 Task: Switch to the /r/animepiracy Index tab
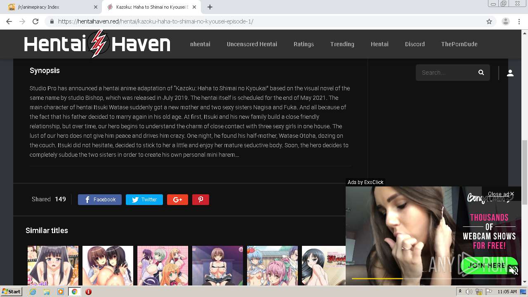click(52, 7)
